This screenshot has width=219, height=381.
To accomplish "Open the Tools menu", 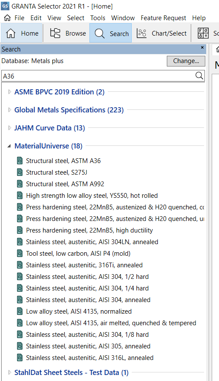I will [x=98, y=18].
